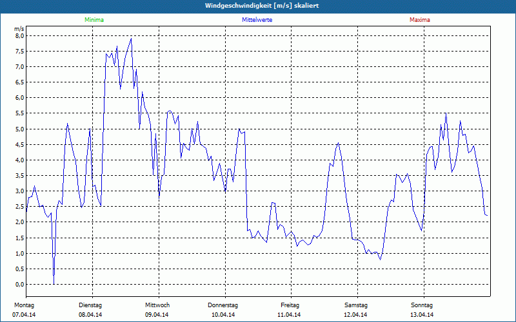Viewport: 516px width, 322px height.
Task: Click the date 09.04.14
Action: [157, 315]
